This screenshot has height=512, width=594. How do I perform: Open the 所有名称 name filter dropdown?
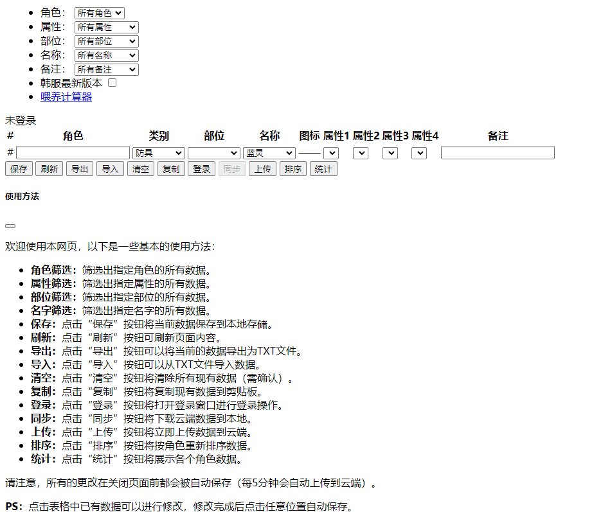click(x=107, y=55)
